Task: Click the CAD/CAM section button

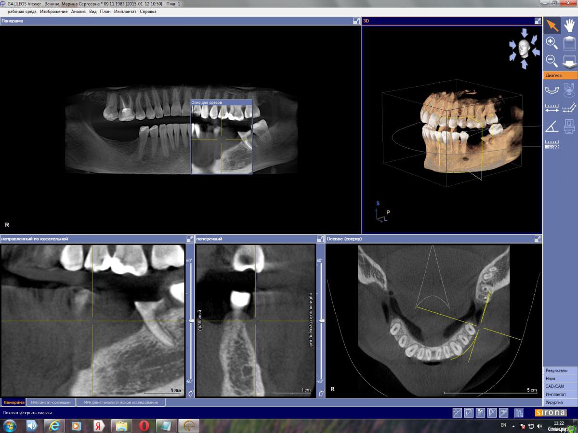Action: tap(560, 386)
